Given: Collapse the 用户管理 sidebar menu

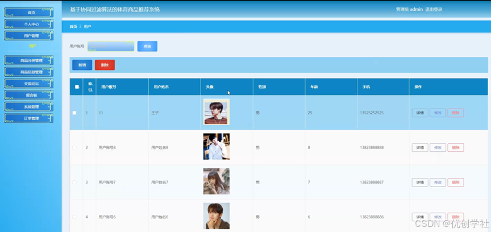Looking at the screenshot, I should pyautogui.click(x=29, y=36).
